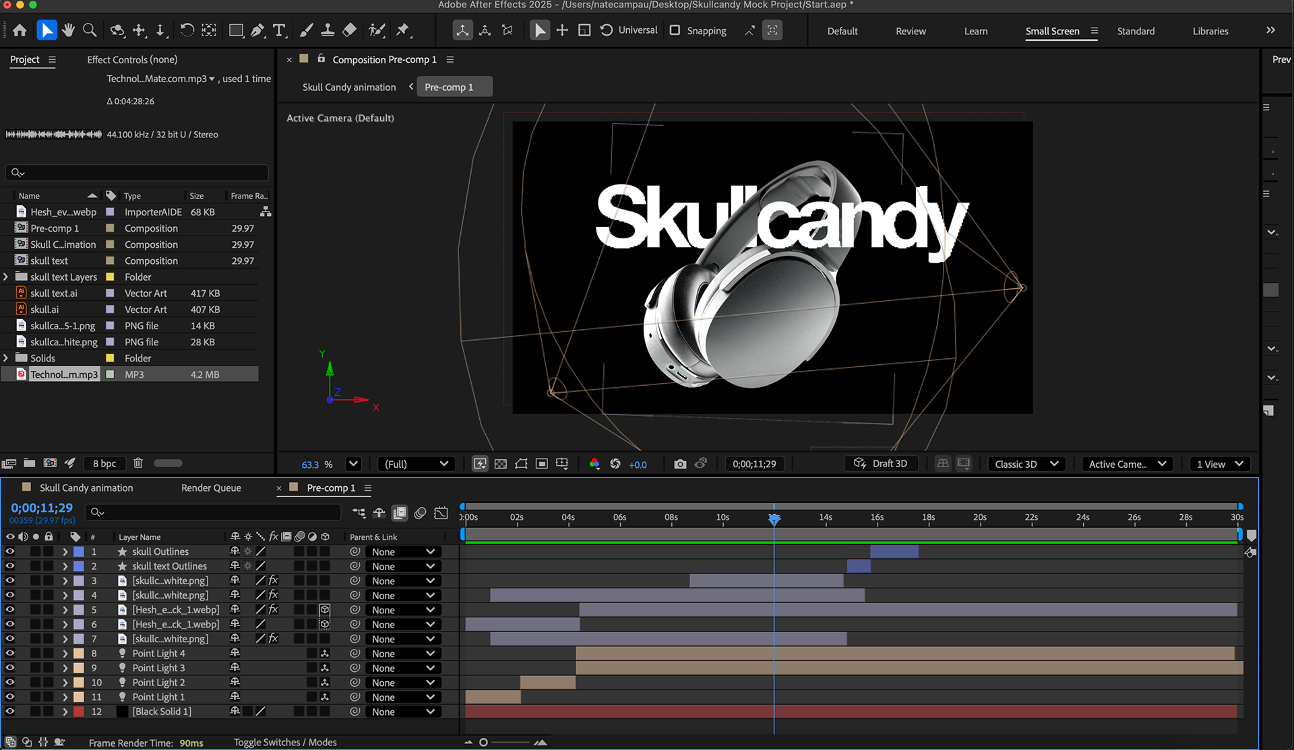Click the Home icon
Screen dimensions: 1294x750
(20, 30)
